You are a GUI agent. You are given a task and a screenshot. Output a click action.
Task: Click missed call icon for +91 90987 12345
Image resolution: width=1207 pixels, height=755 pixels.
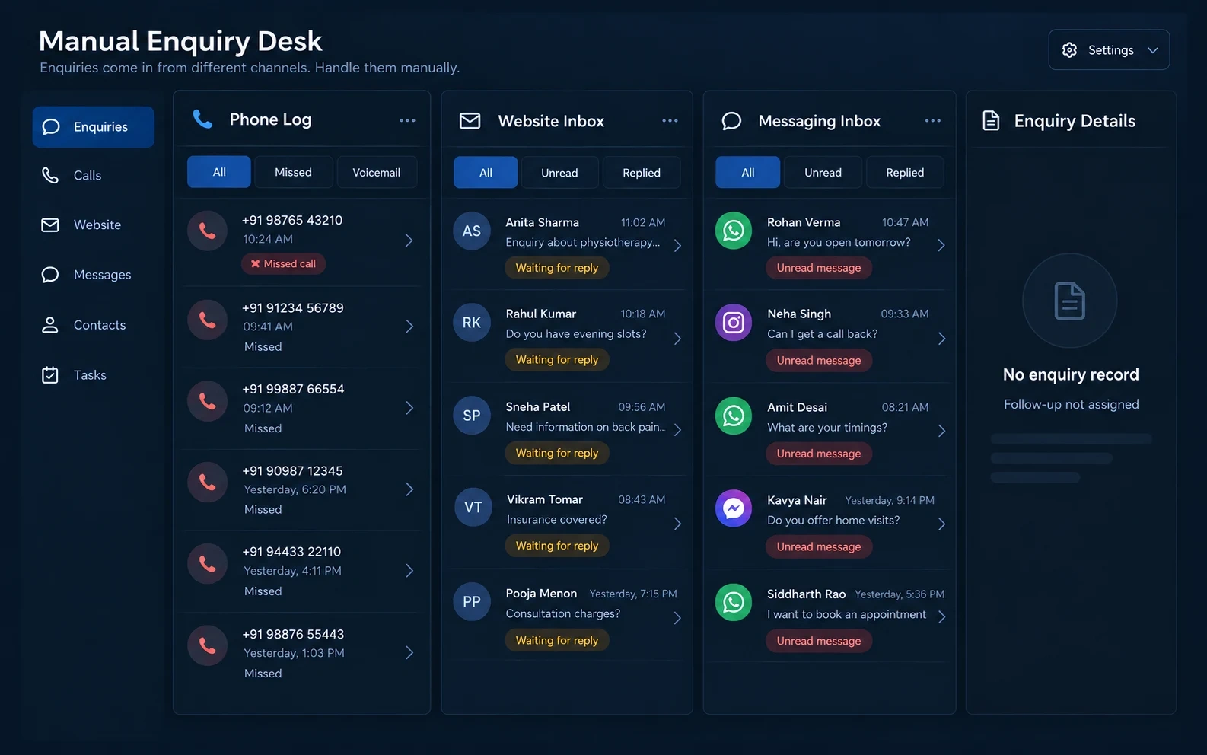tap(208, 482)
